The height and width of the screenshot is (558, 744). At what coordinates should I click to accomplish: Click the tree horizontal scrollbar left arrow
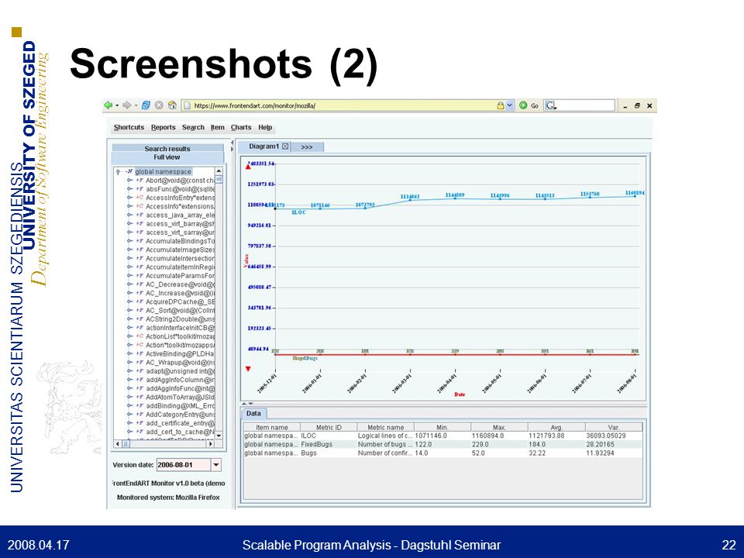(x=118, y=444)
